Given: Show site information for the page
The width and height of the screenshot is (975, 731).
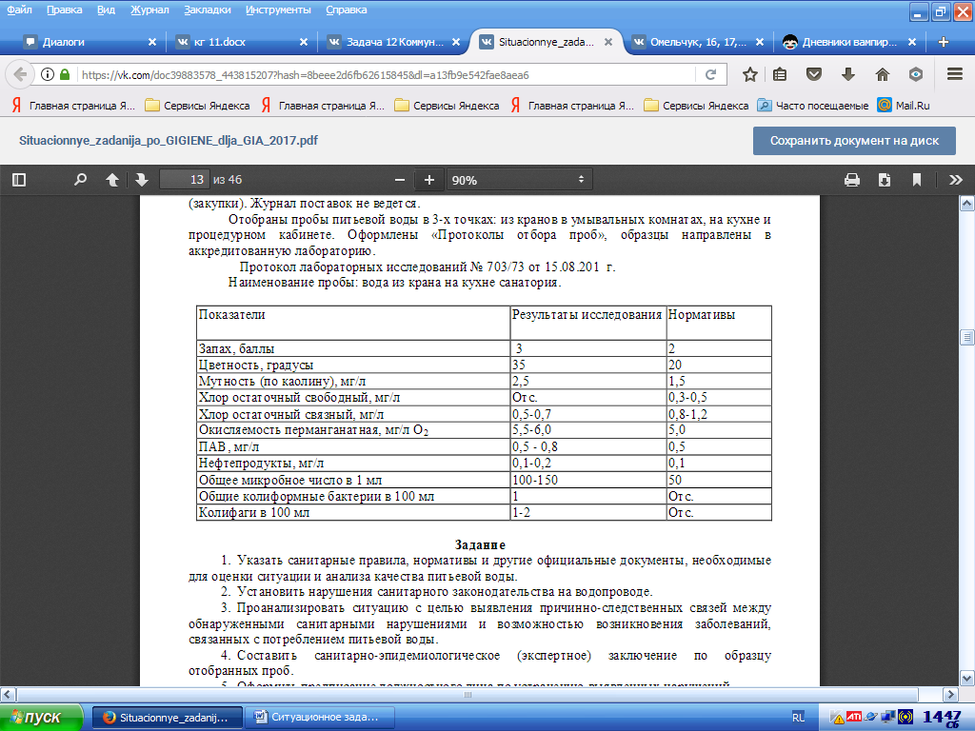Looking at the screenshot, I should coord(48,74).
